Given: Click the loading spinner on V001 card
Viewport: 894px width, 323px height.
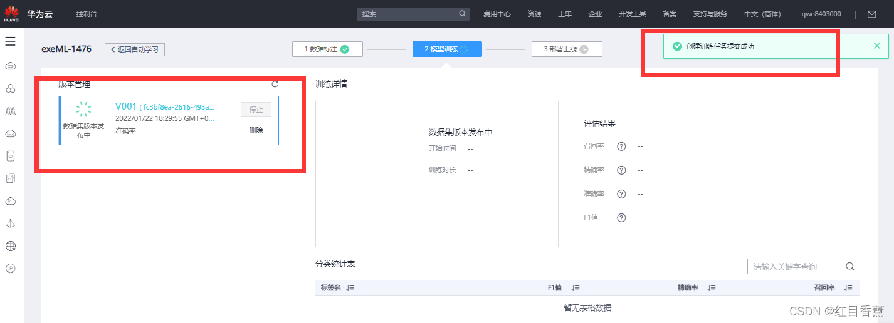Looking at the screenshot, I should [83, 110].
